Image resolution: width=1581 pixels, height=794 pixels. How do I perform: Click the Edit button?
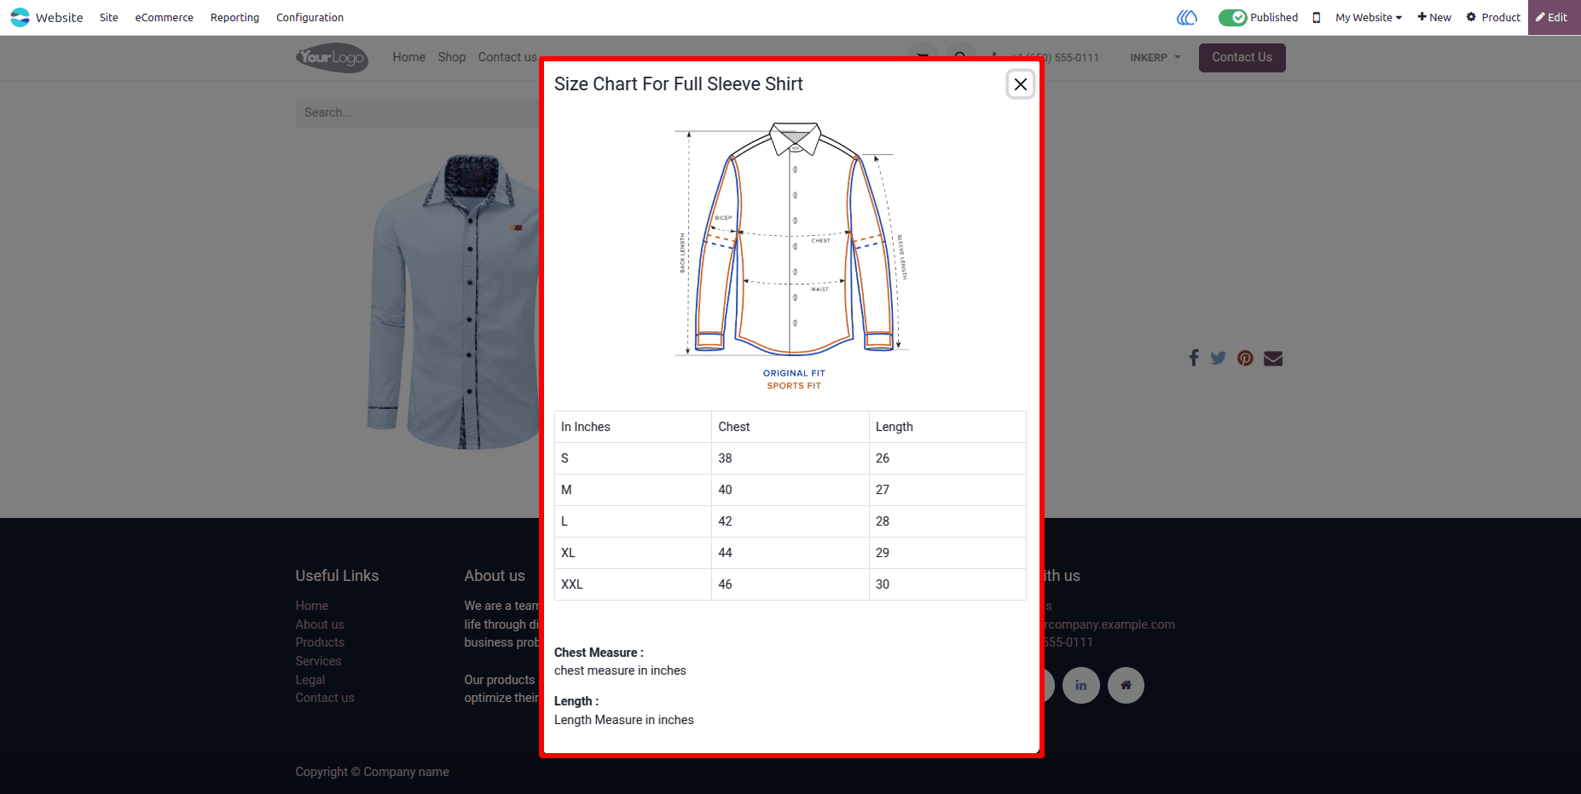(1553, 17)
